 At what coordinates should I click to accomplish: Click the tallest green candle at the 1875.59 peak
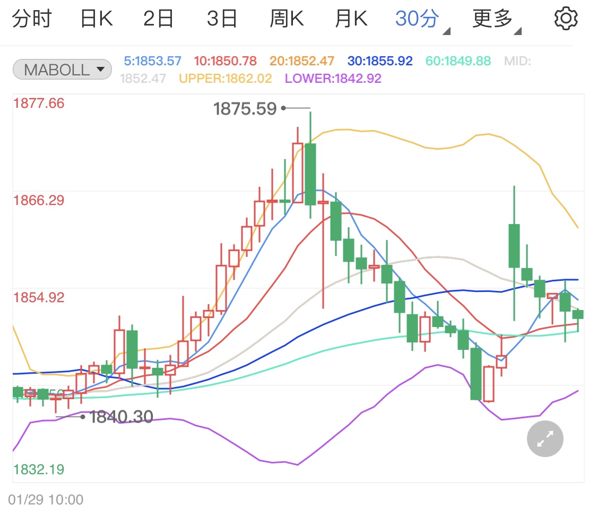tap(310, 174)
